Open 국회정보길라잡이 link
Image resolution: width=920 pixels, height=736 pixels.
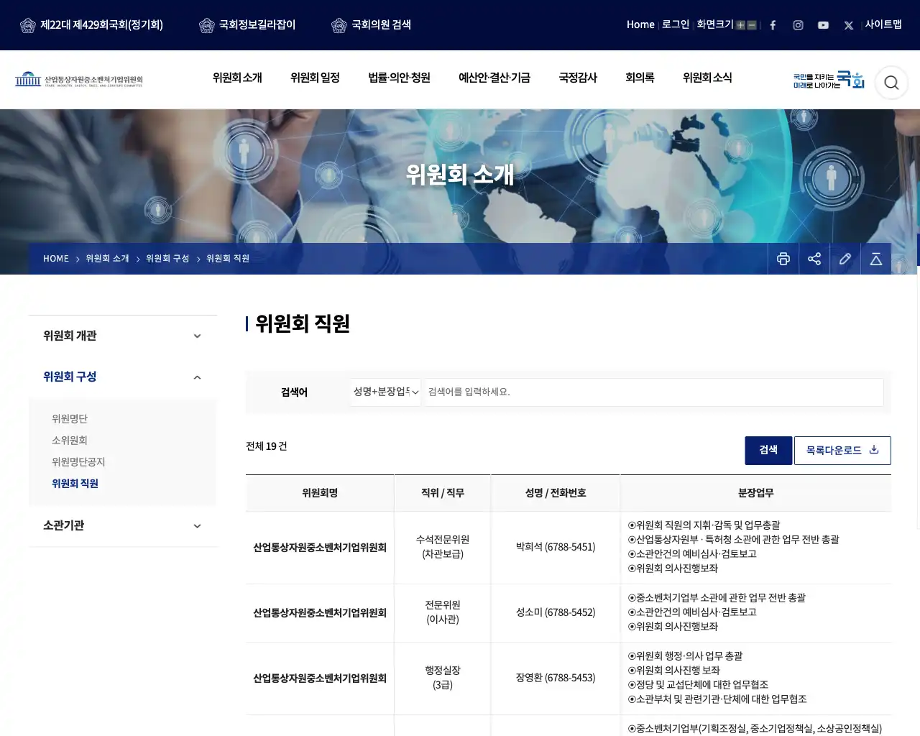[x=247, y=25]
